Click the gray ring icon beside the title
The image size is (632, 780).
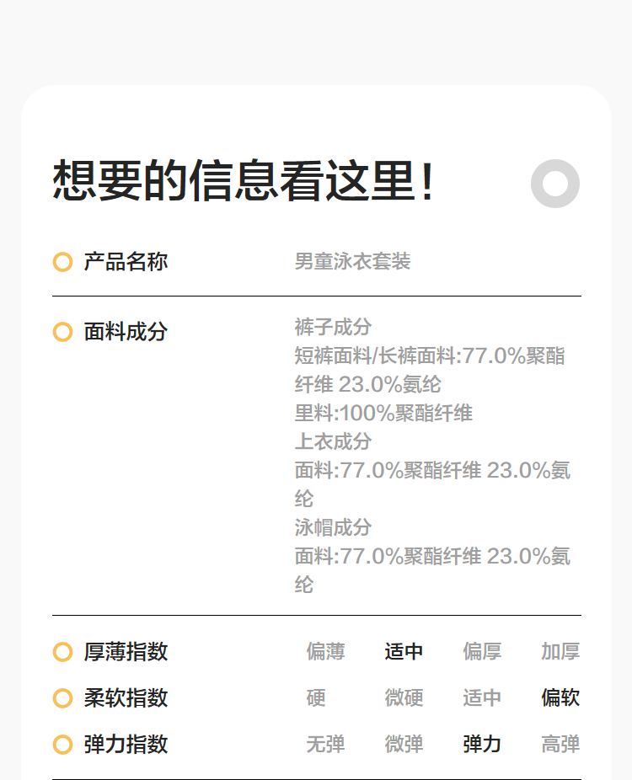click(x=555, y=183)
